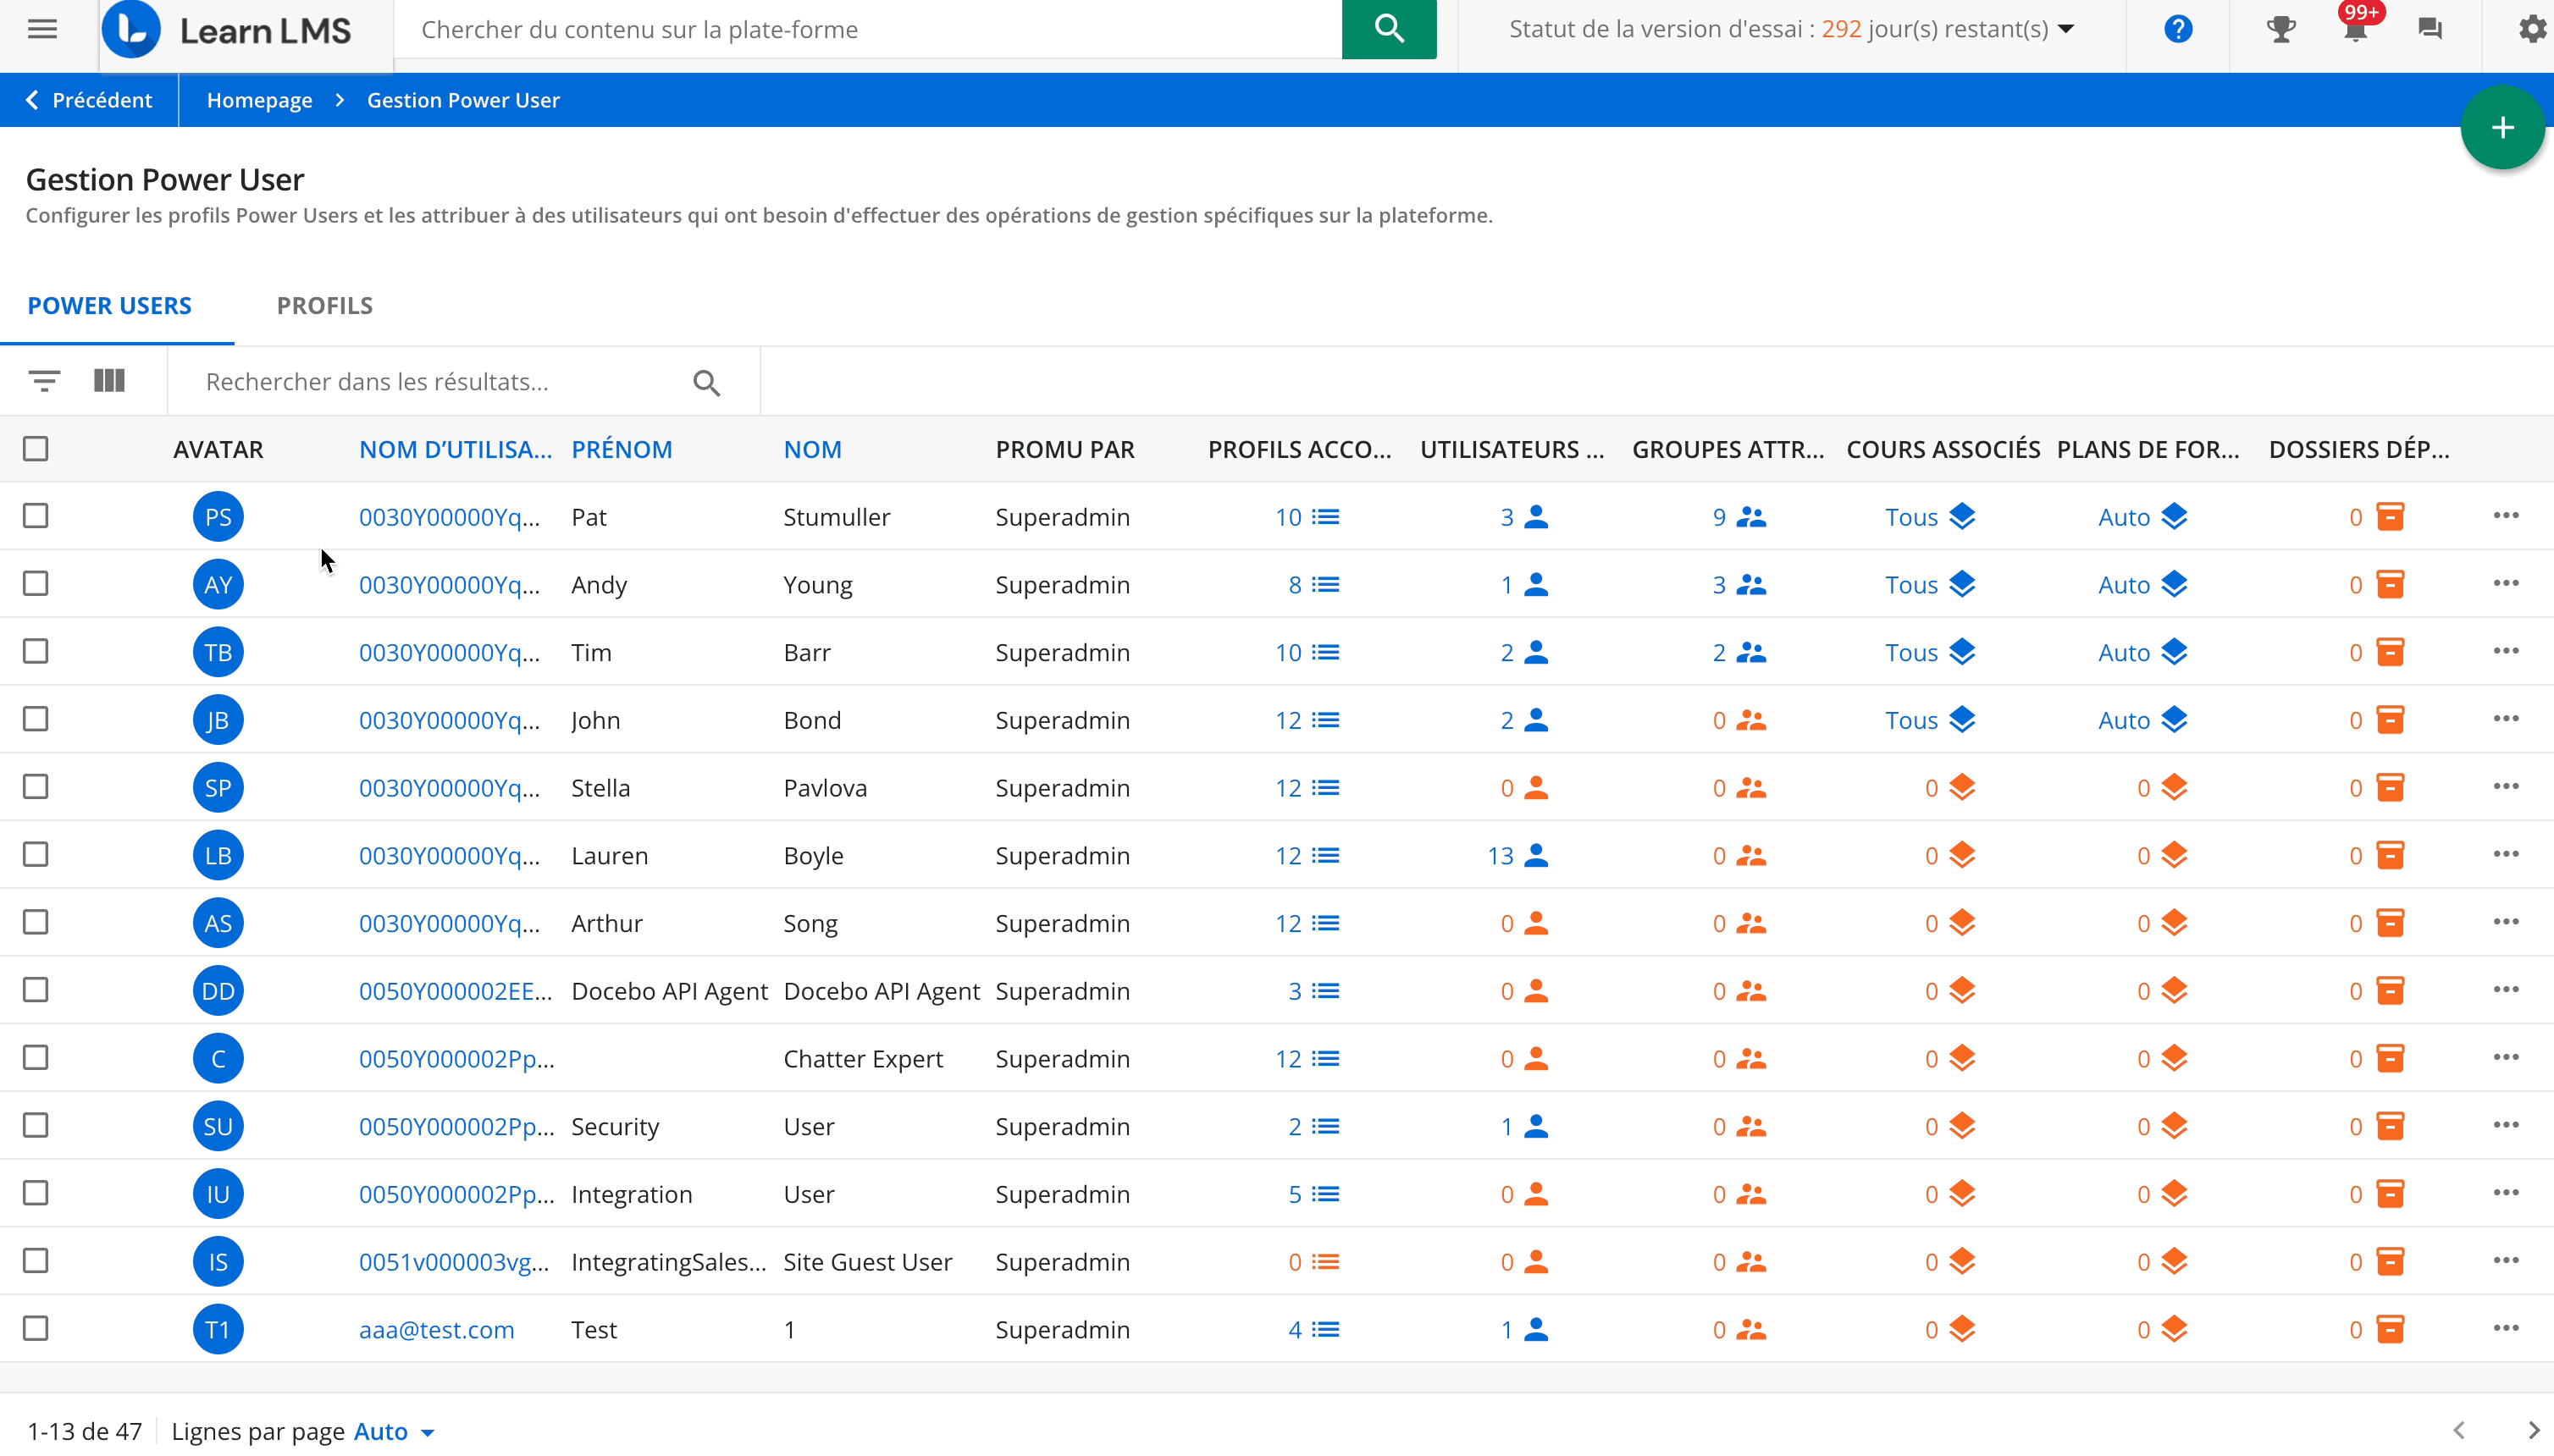Open the hamburger main menu
The width and height of the screenshot is (2554, 1456).
(x=42, y=29)
